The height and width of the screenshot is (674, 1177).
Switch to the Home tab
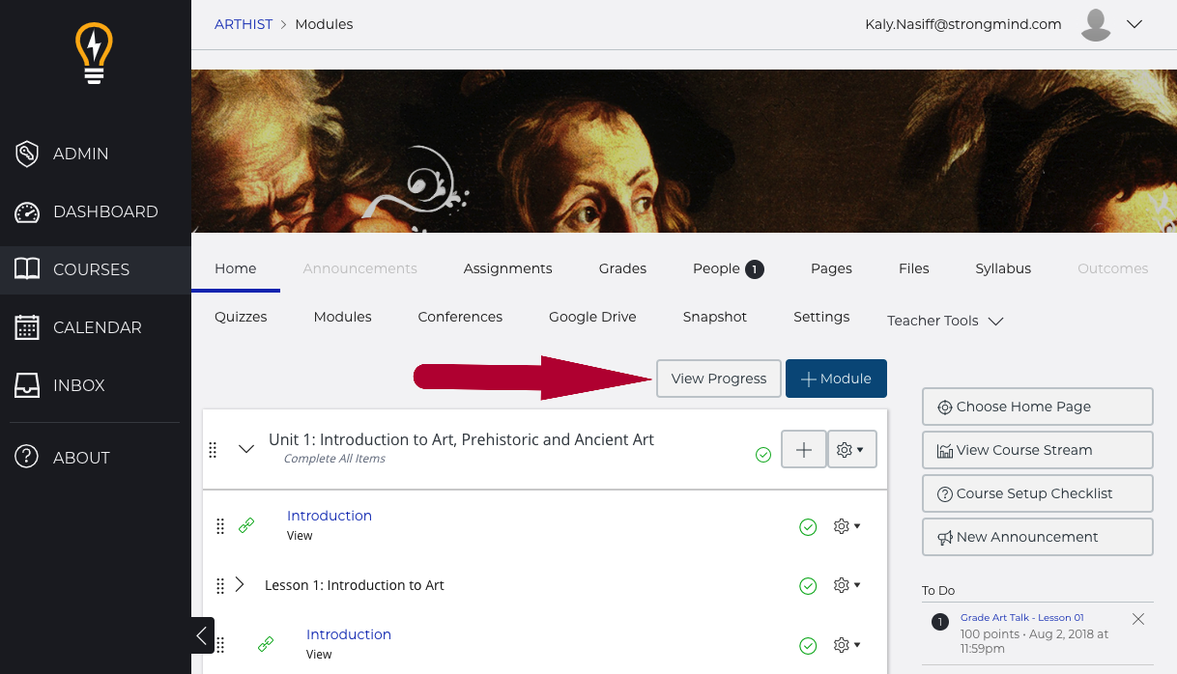click(x=236, y=268)
